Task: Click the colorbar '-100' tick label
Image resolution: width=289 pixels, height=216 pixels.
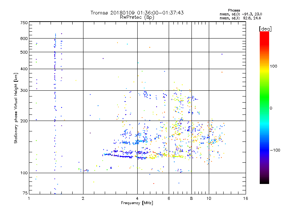Action: click(275, 150)
